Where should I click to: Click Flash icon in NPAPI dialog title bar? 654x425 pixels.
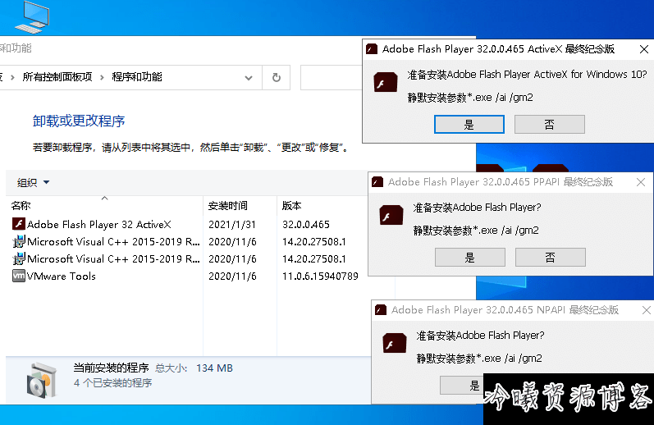[x=381, y=310]
